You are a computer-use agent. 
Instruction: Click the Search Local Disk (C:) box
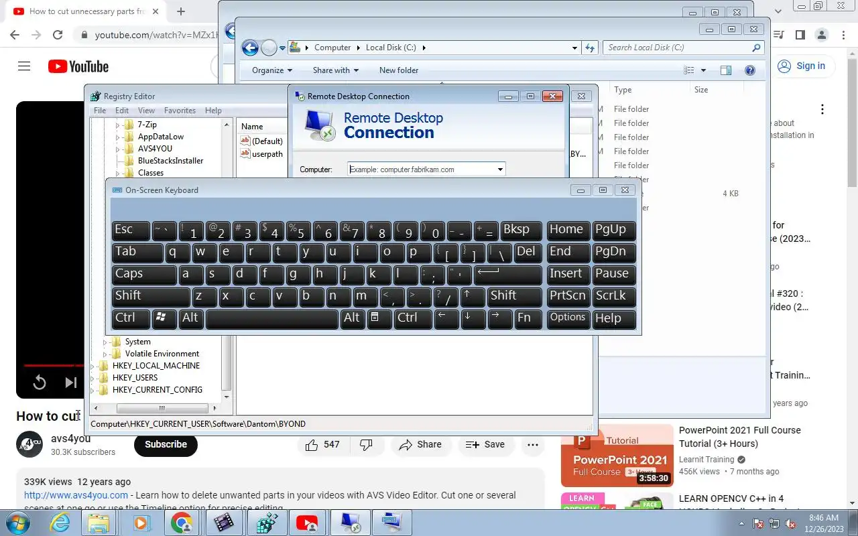pyautogui.click(x=684, y=48)
